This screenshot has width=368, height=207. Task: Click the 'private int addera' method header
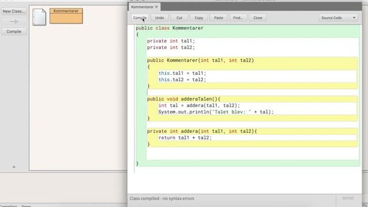(x=202, y=131)
